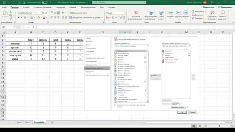The height and width of the screenshot is (132, 235).
Task: Click the formula bar input field
Action: [x=135, y=27]
